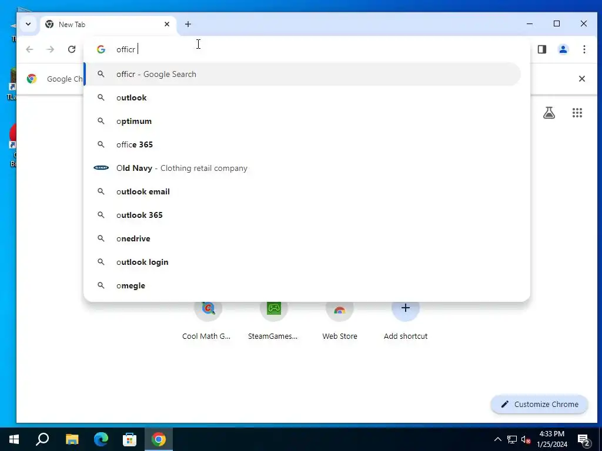Open a new tab with plus button
602x451 pixels.
[188, 24]
